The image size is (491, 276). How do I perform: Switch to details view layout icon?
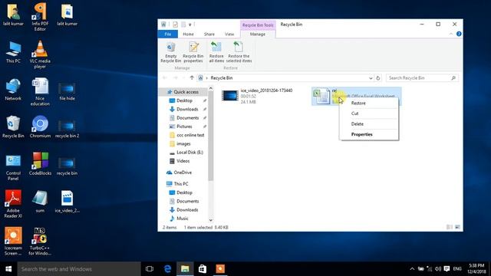(450, 227)
